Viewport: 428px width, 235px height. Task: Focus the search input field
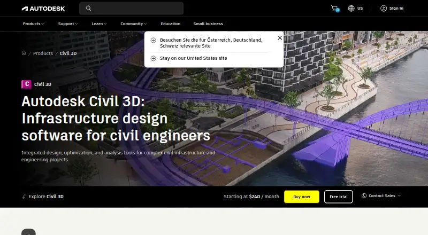(131, 9)
